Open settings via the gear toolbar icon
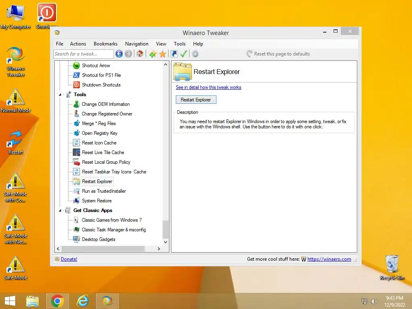This screenshot has height=309, width=412. (x=195, y=54)
